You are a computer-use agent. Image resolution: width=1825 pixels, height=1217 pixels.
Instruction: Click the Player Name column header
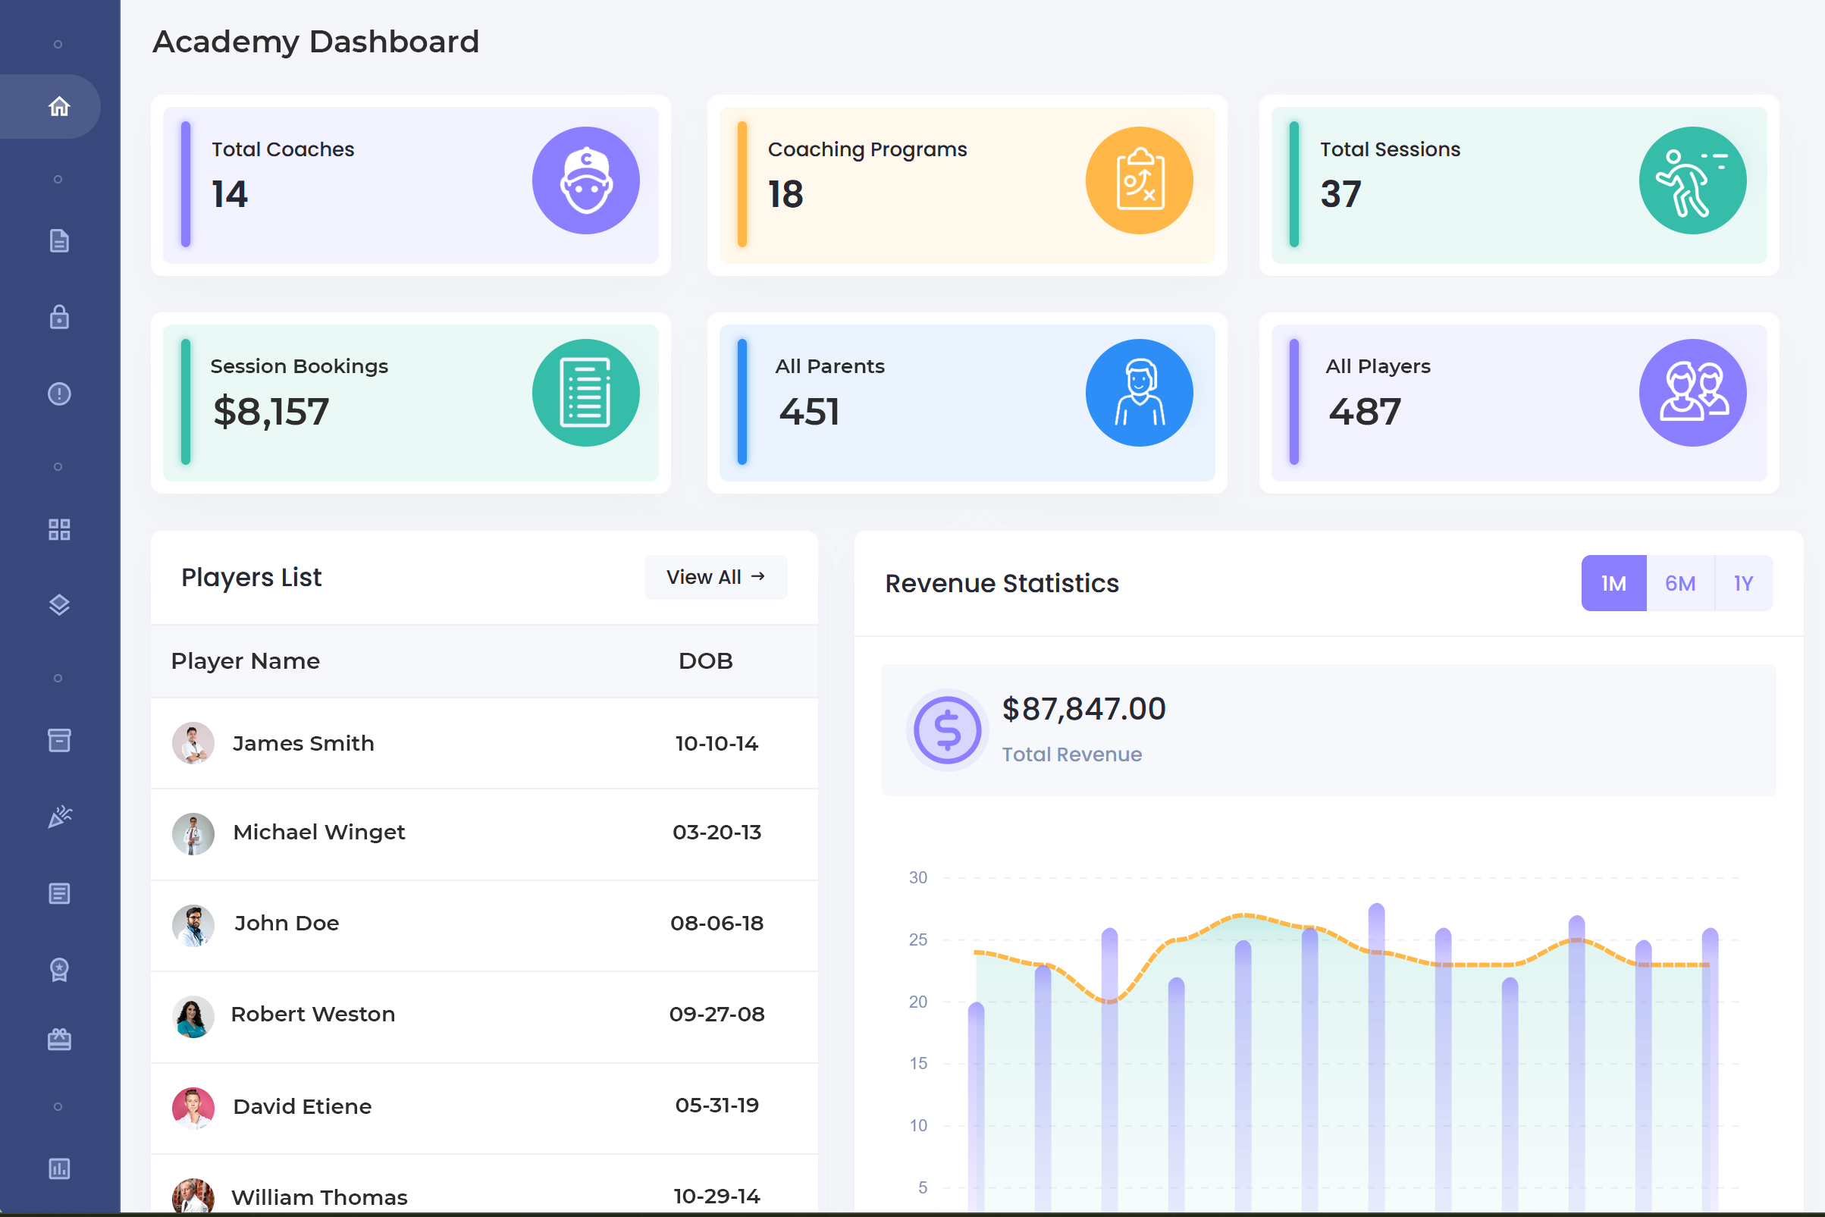click(245, 660)
